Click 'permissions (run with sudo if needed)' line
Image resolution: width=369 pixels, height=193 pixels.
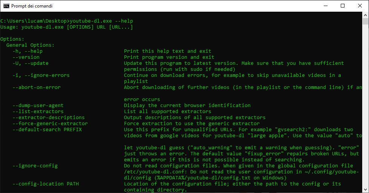[179, 69]
